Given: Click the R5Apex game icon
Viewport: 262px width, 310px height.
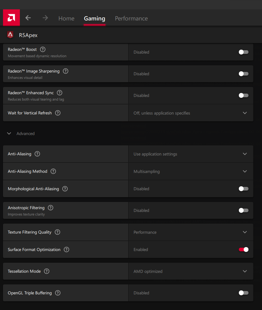Looking at the screenshot, I should click(11, 35).
